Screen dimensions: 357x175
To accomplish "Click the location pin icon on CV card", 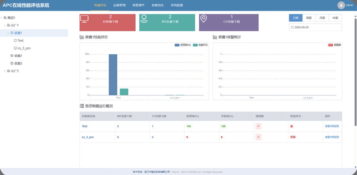I will coord(203,19).
